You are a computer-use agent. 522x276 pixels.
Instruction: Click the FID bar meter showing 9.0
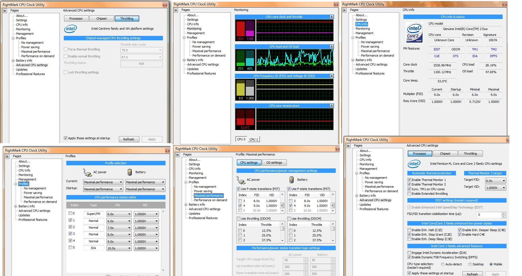[x=241, y=90]
